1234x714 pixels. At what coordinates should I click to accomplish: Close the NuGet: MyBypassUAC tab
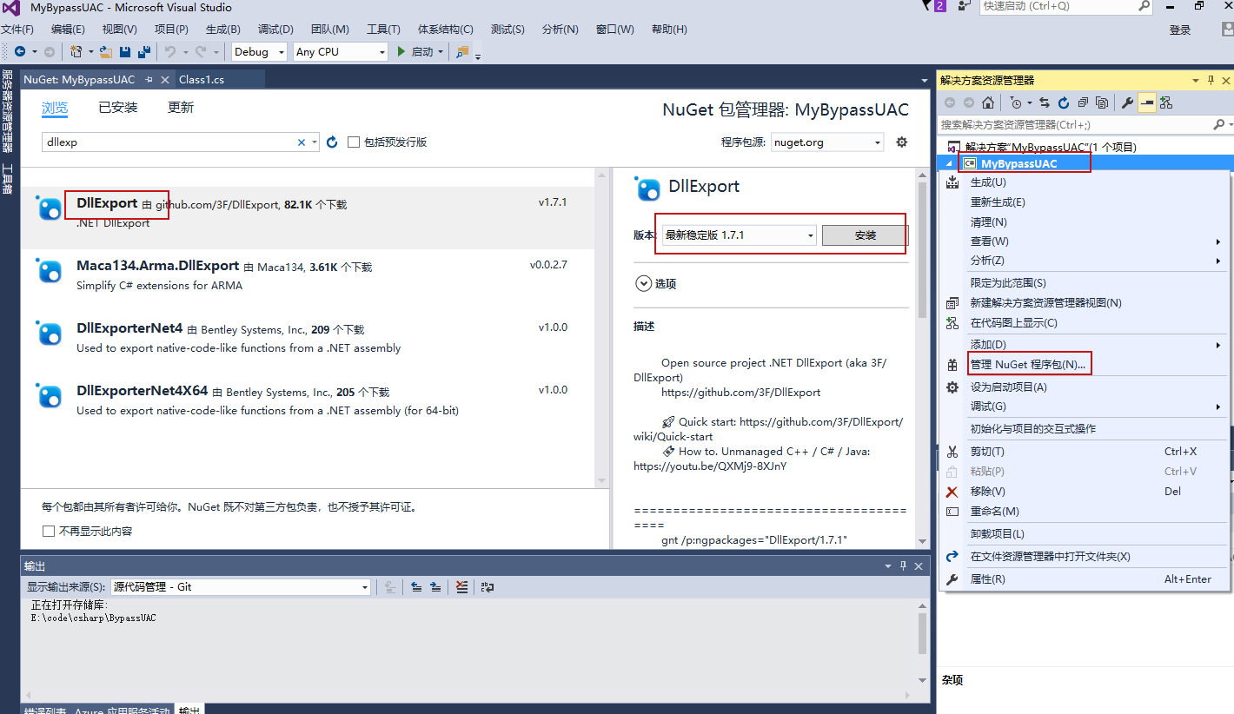point(165,80)
